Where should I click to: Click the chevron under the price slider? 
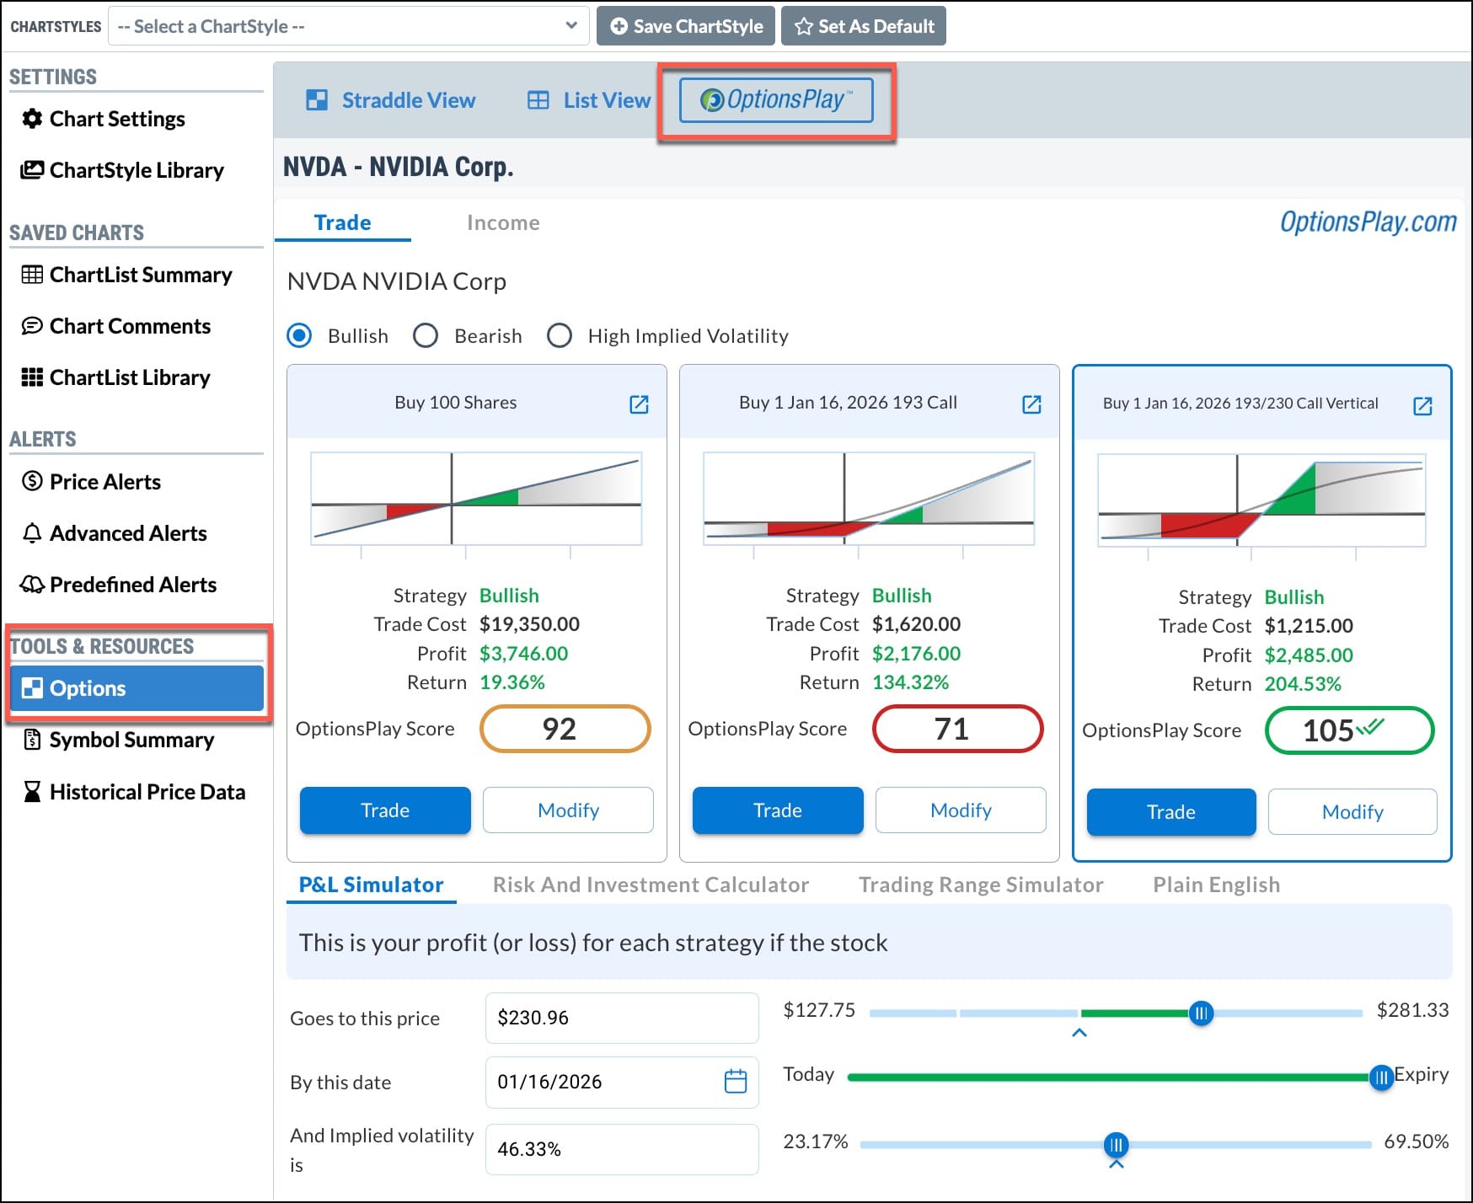point(1079,1033)
